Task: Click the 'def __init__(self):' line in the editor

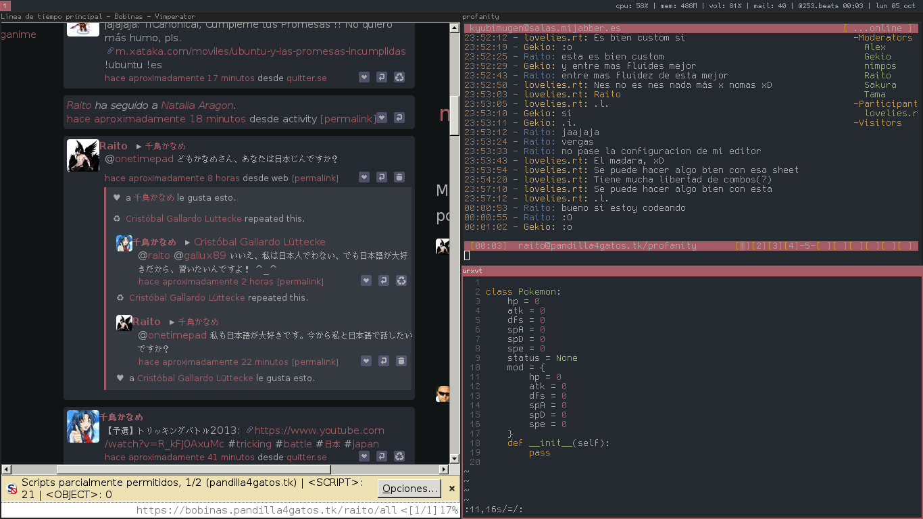Action: (x=559, y=443)
